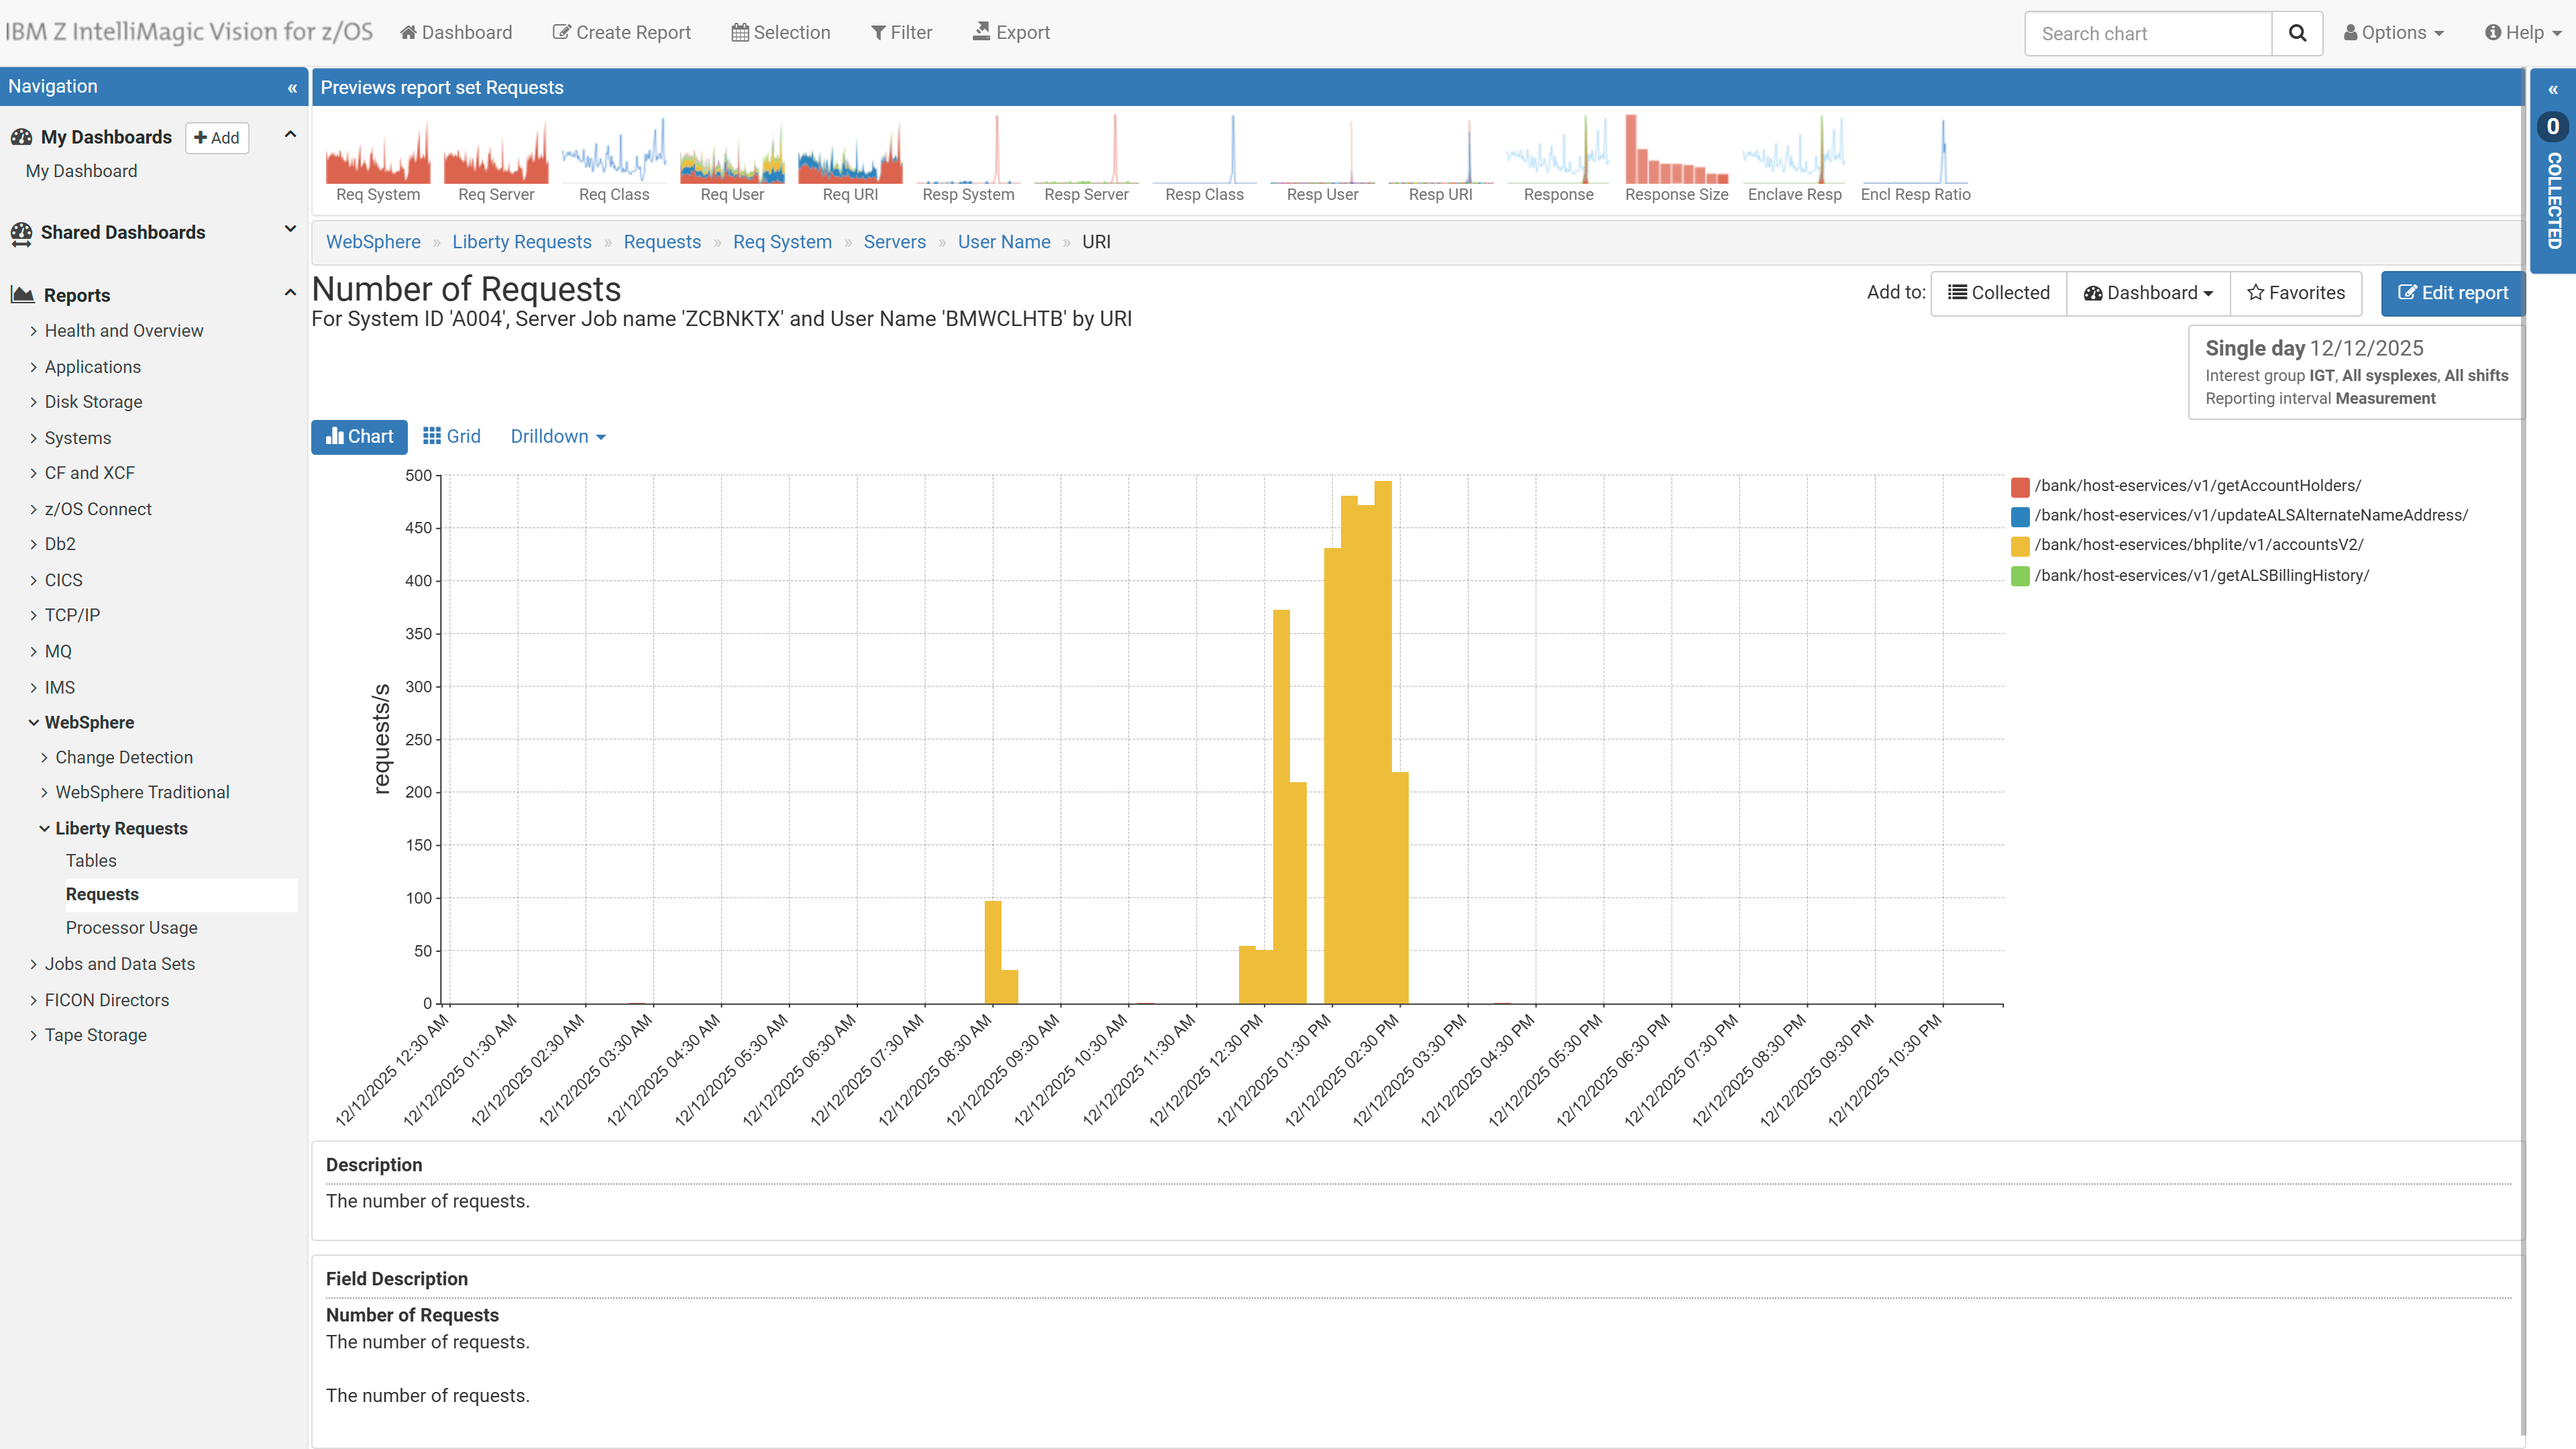The width and height of the screenshot is (2576, 1449).
Task: Open the Resp Class preview thumbnail
Action: 1204,159
